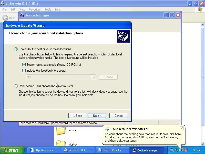Click the Windows XP tour tray icon
This screenshot has width=205, height=154.
coord(181,150)
